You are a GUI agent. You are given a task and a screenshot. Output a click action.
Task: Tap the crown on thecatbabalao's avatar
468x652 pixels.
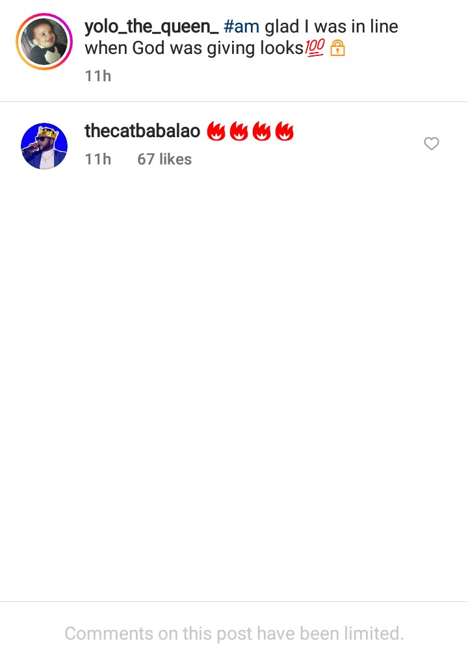click(x=49, y=133)
